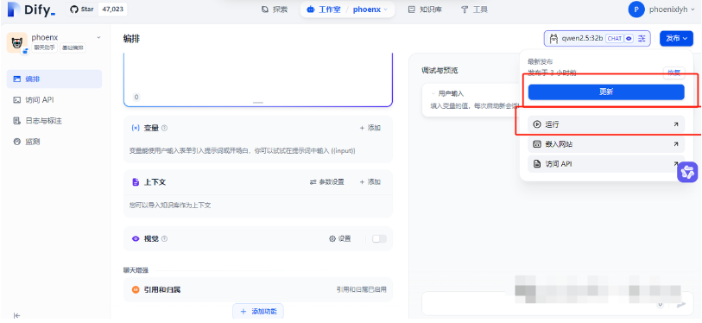702x323 pixels.
Task: Click the 聊天助手 tag
Action: (44, 47)
